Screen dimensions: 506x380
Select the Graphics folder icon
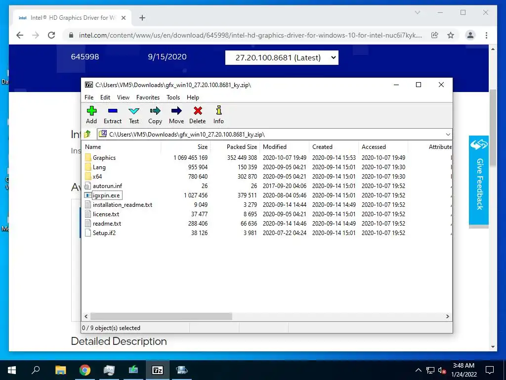pos(88,158)
